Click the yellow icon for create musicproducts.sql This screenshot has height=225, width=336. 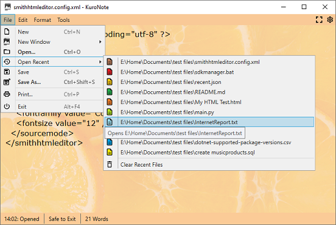[x=110, y=152]
